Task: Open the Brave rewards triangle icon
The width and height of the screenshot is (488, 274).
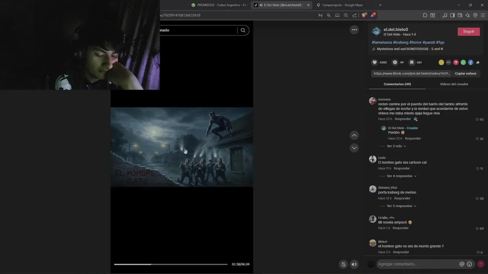Action: [x=372, y=15]
